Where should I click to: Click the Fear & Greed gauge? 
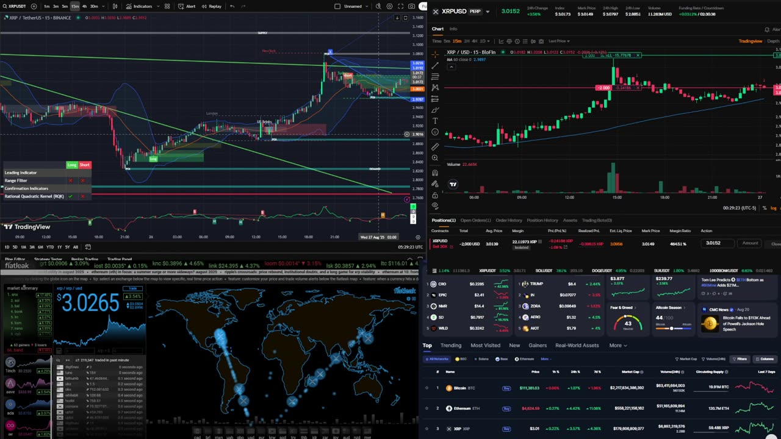(627, 324)
